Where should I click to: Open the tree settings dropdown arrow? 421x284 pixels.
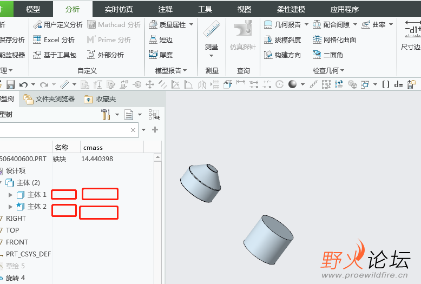pyautogui.click(x=117, y=115)
